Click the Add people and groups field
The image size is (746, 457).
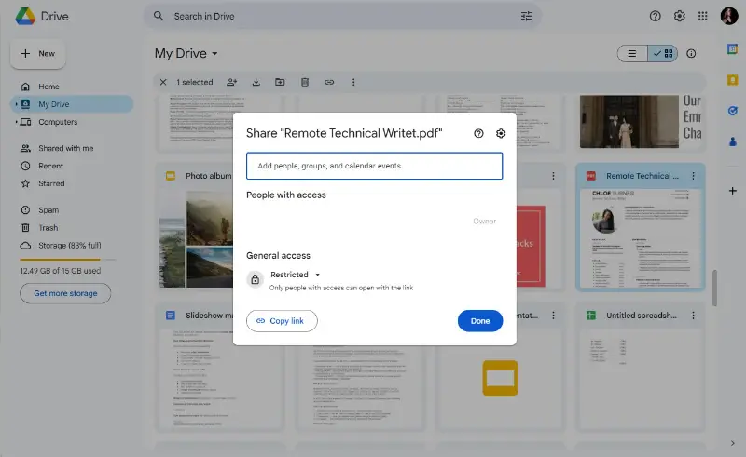pos(374,166)
